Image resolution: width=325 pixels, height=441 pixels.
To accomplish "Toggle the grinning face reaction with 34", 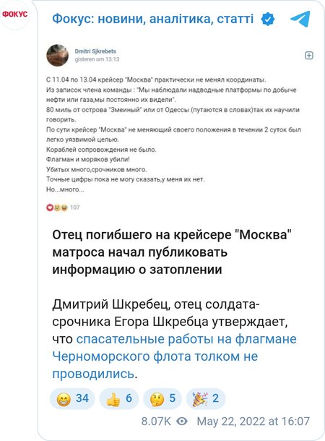I will (72, 398).
